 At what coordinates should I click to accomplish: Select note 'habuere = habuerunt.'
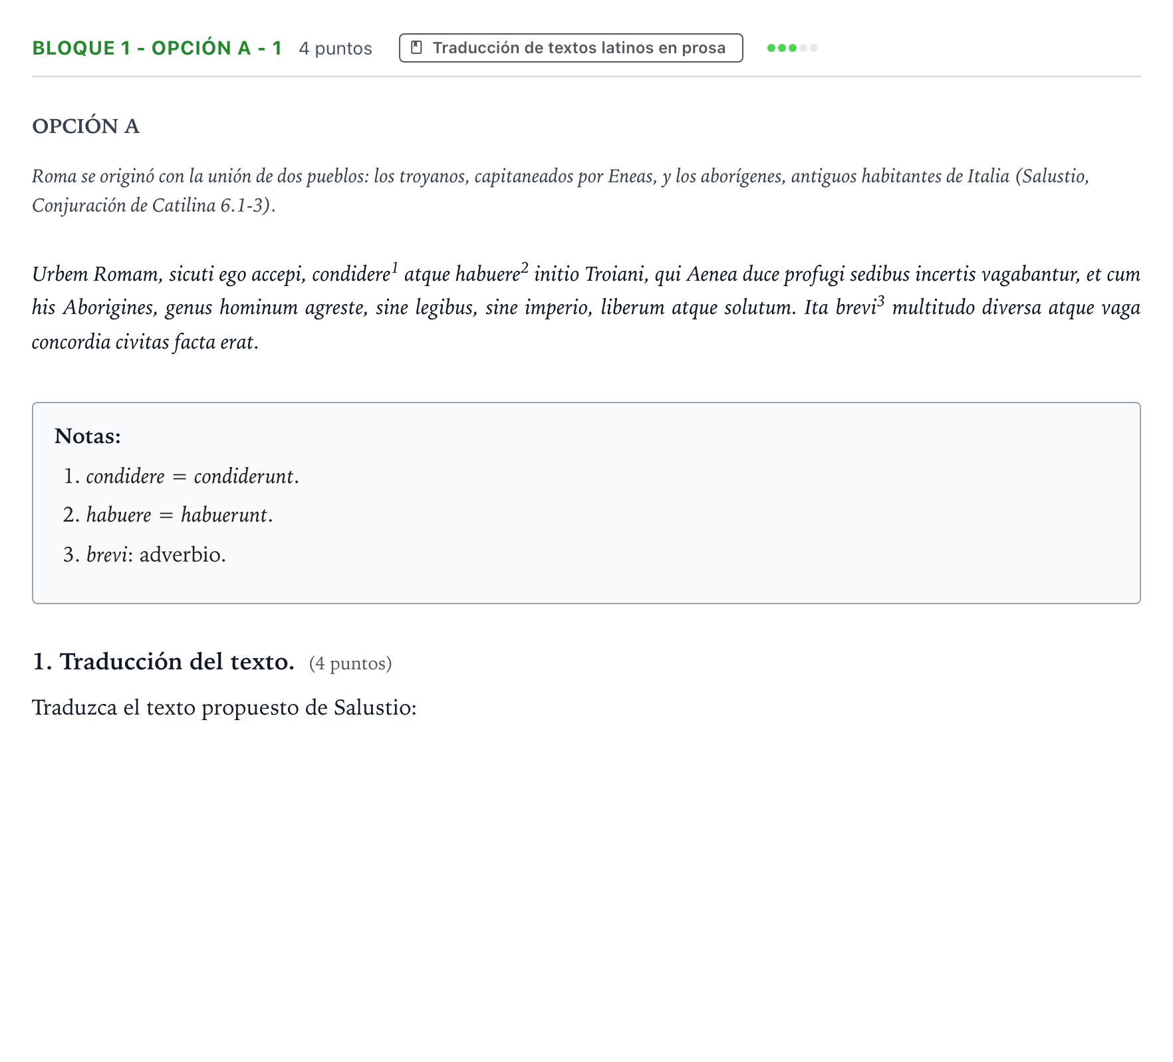pos(180,515)
